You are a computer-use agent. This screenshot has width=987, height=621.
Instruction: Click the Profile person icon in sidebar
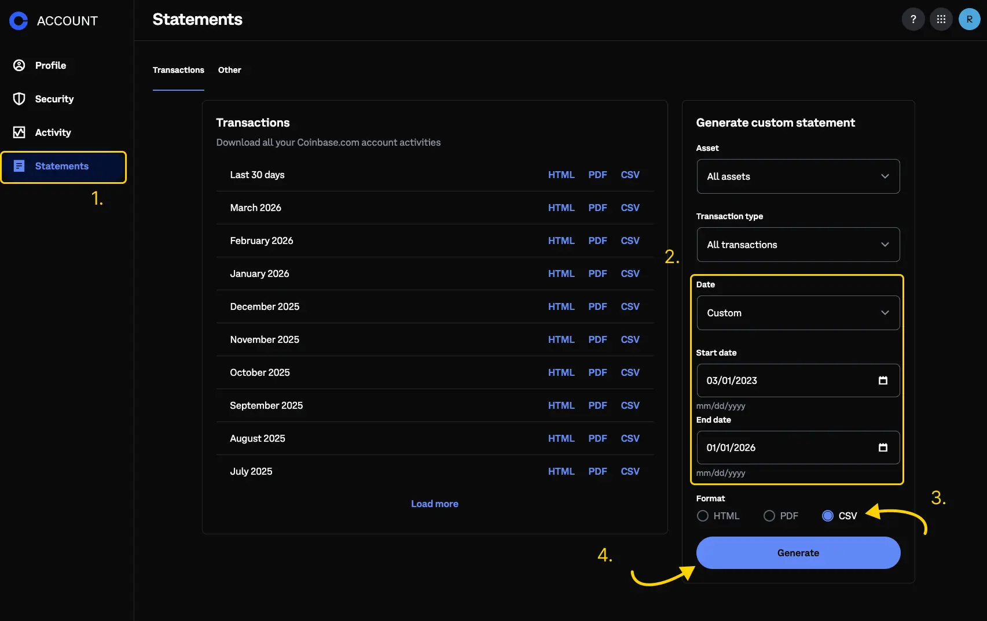[x=19, y=65]
